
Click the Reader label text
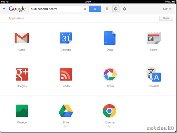tap(66, 86)
